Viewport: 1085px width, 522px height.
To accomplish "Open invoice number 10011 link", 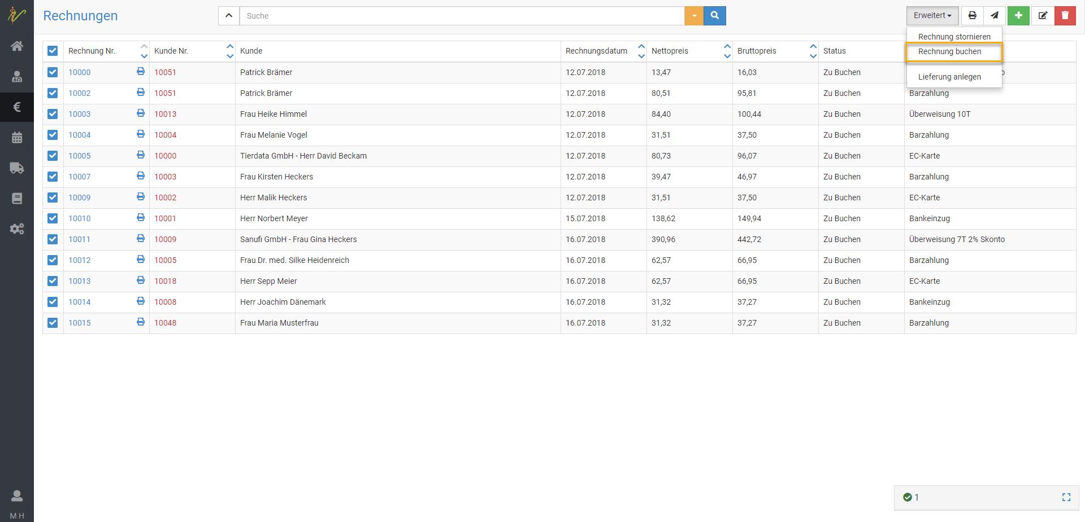I will 80,239.
